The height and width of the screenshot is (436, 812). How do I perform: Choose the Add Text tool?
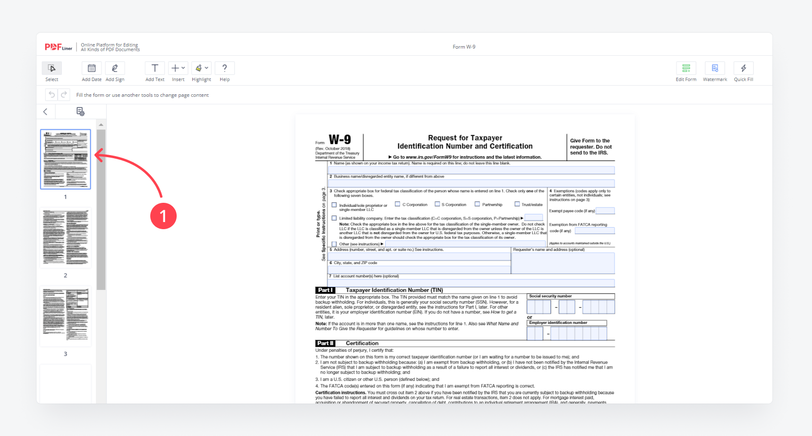click(x=155, y=68)
